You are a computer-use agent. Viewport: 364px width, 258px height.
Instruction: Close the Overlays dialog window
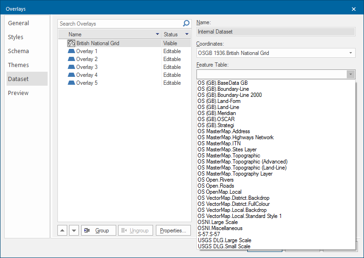(x=353, y=9)
